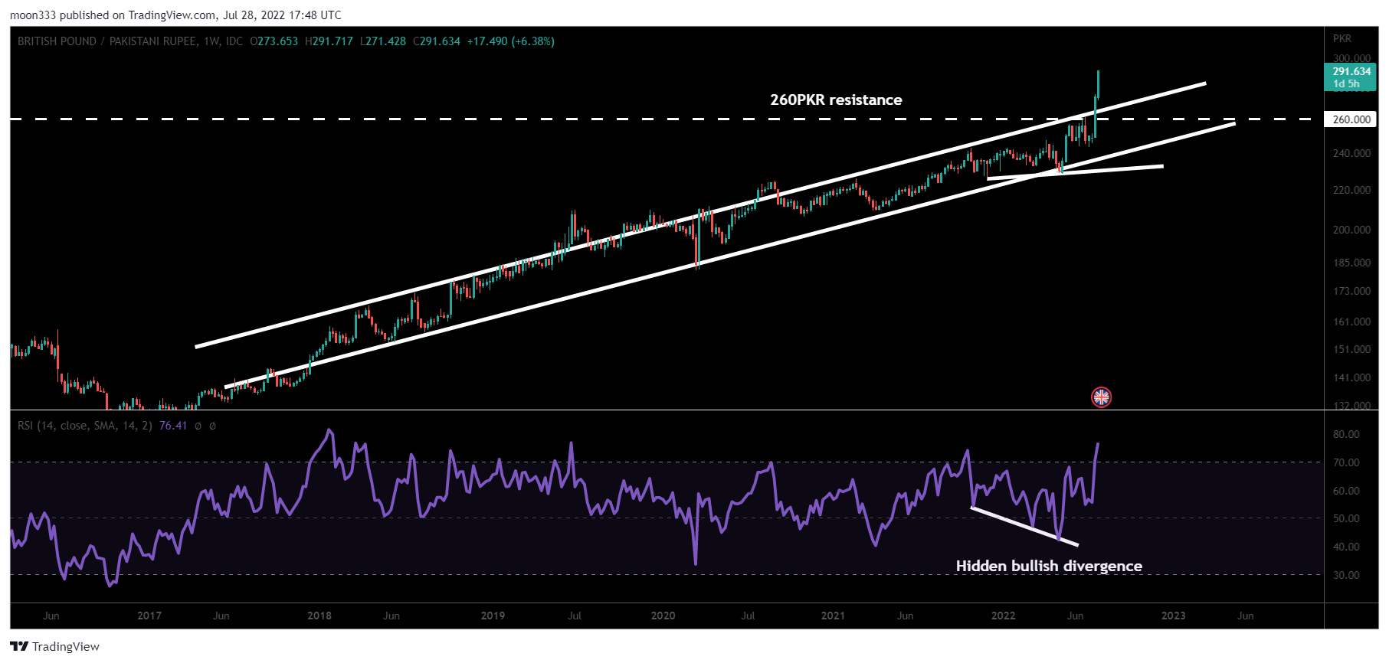
Task: Click the 2022 time axis label
Action: tap(1004, 616)
